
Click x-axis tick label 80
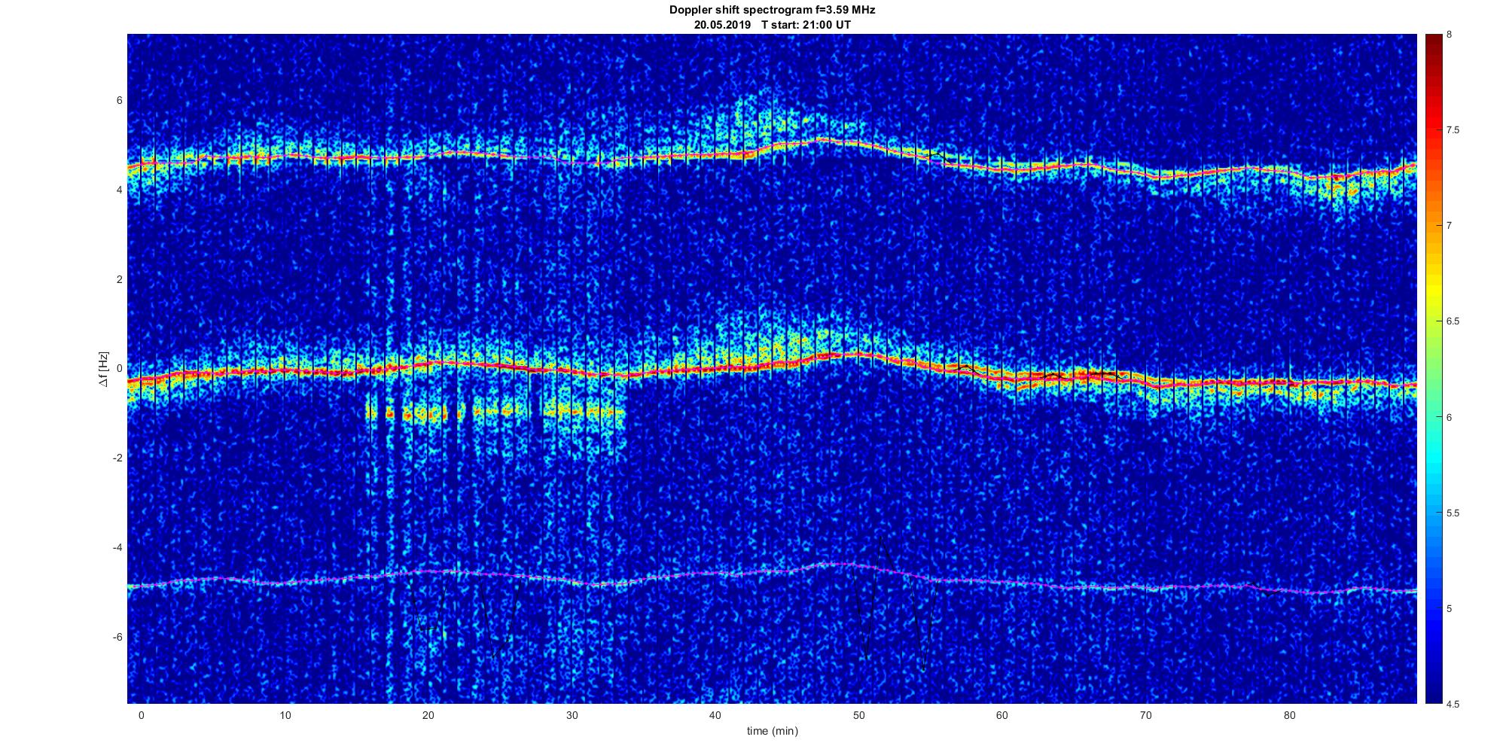pos(1290,715)
